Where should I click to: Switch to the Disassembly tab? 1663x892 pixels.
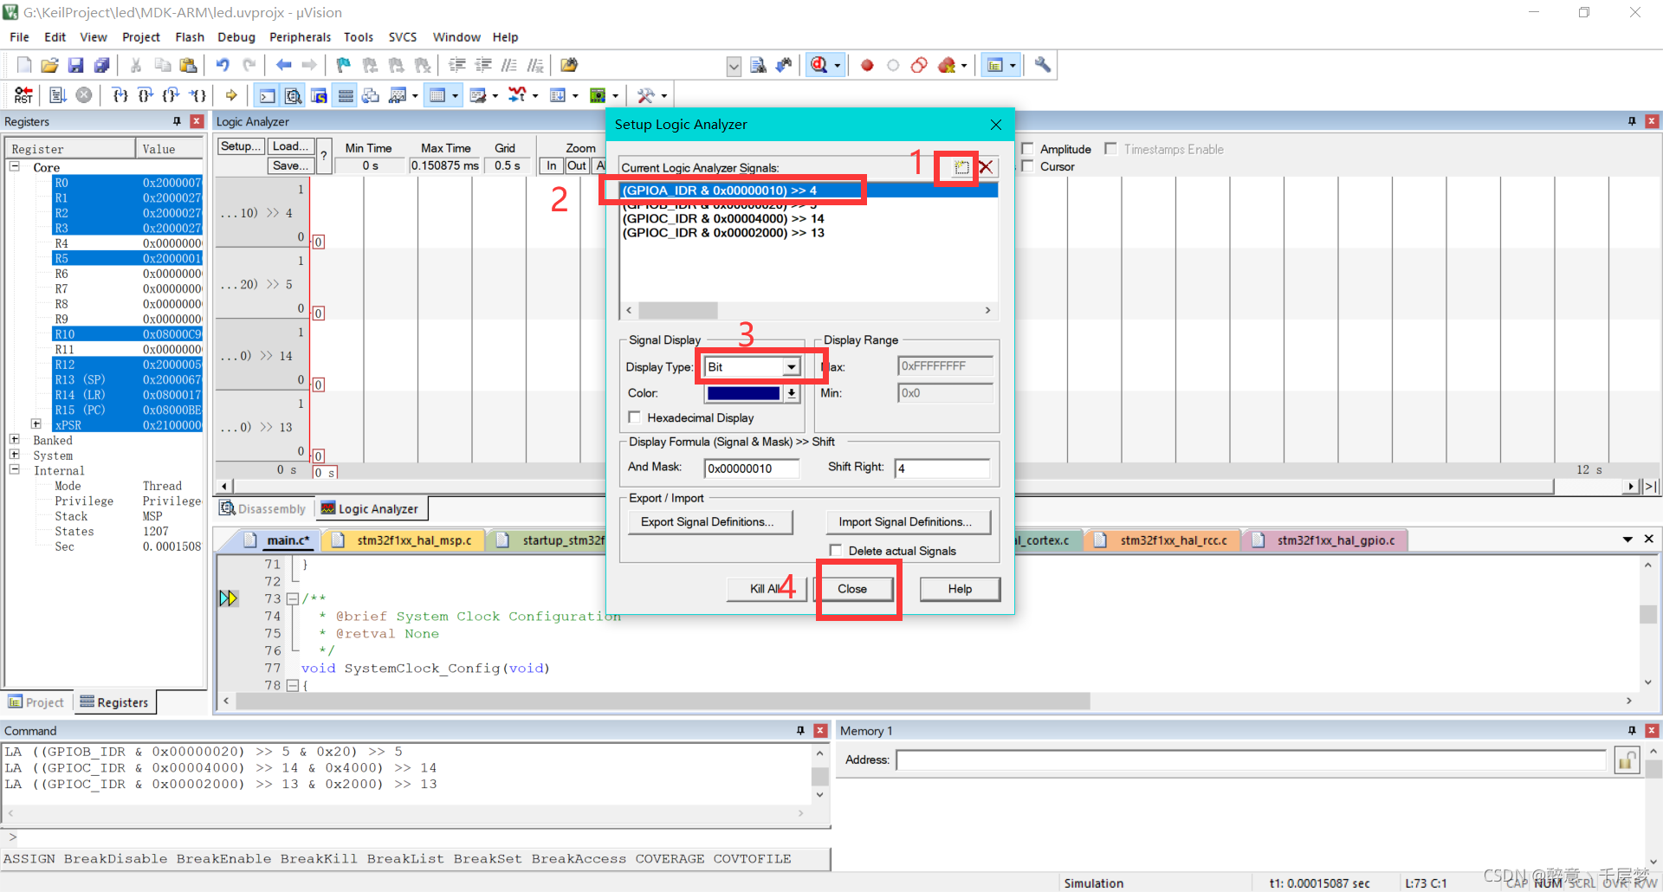click(263, 509)
